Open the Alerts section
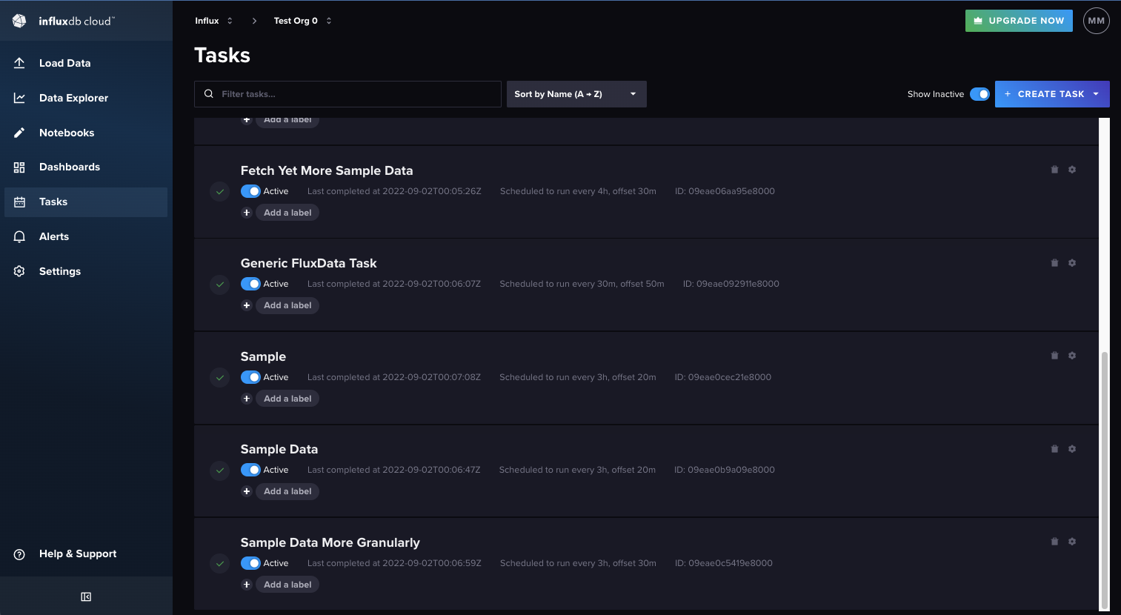The image size is (1121, 615). [54, 236]
